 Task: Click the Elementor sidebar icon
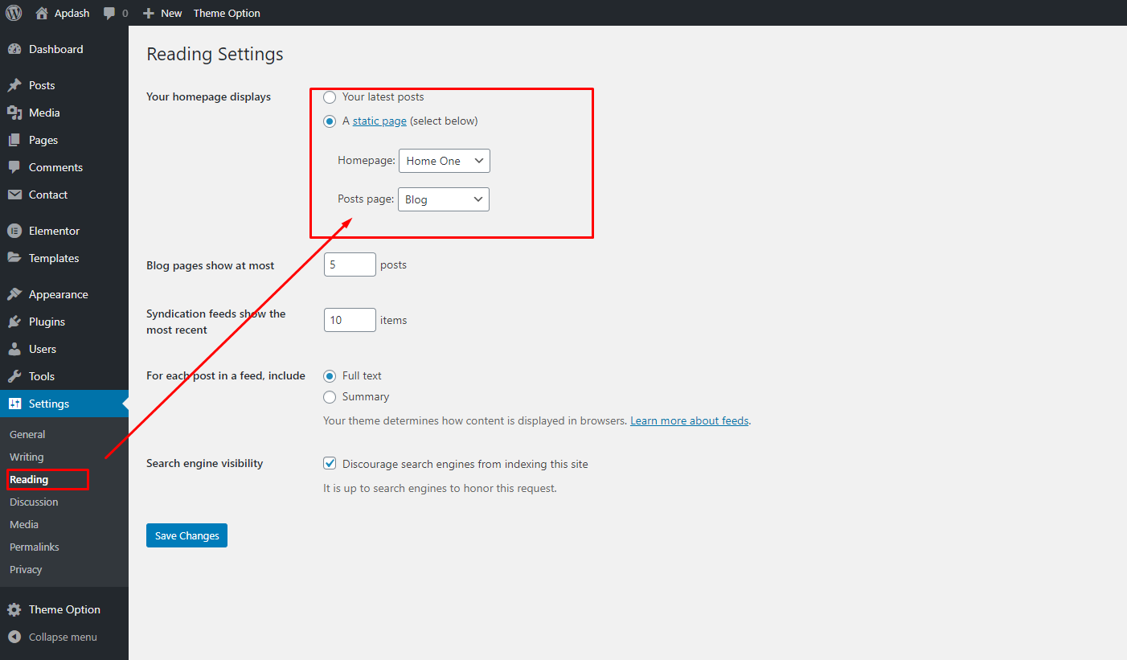tap(14, 231)
